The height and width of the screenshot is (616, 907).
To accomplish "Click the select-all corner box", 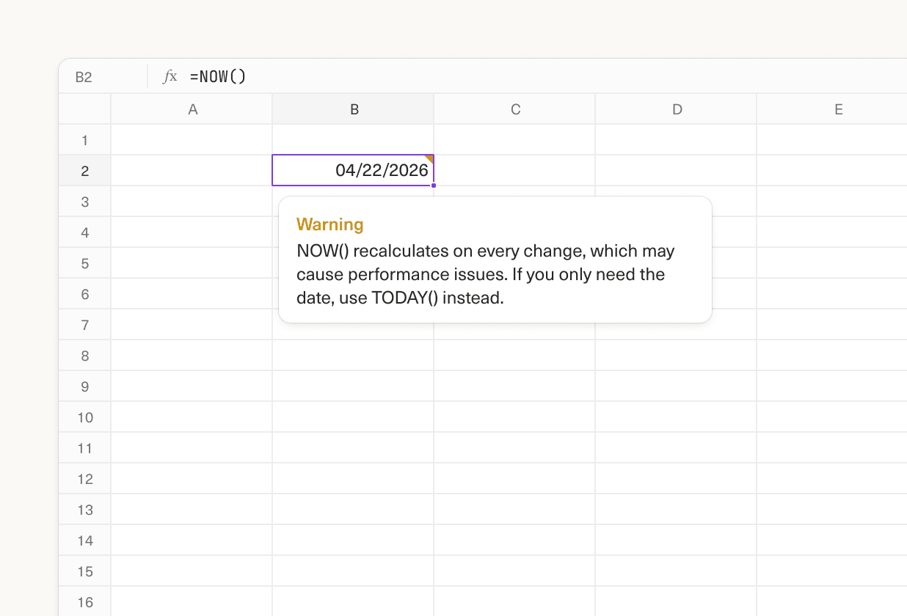I will [x=85, y=109].
